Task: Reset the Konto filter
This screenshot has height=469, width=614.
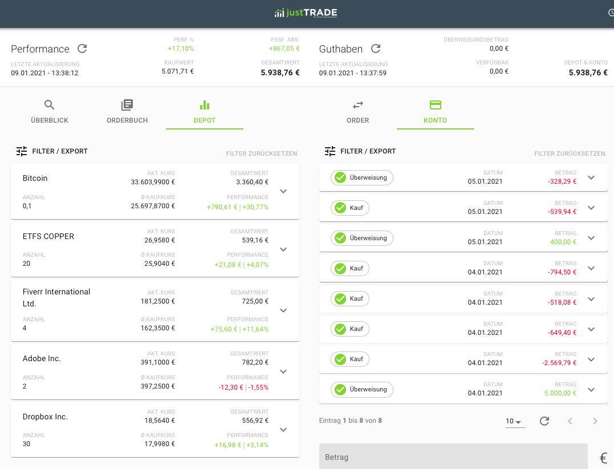Action: (x=570, y=153)
